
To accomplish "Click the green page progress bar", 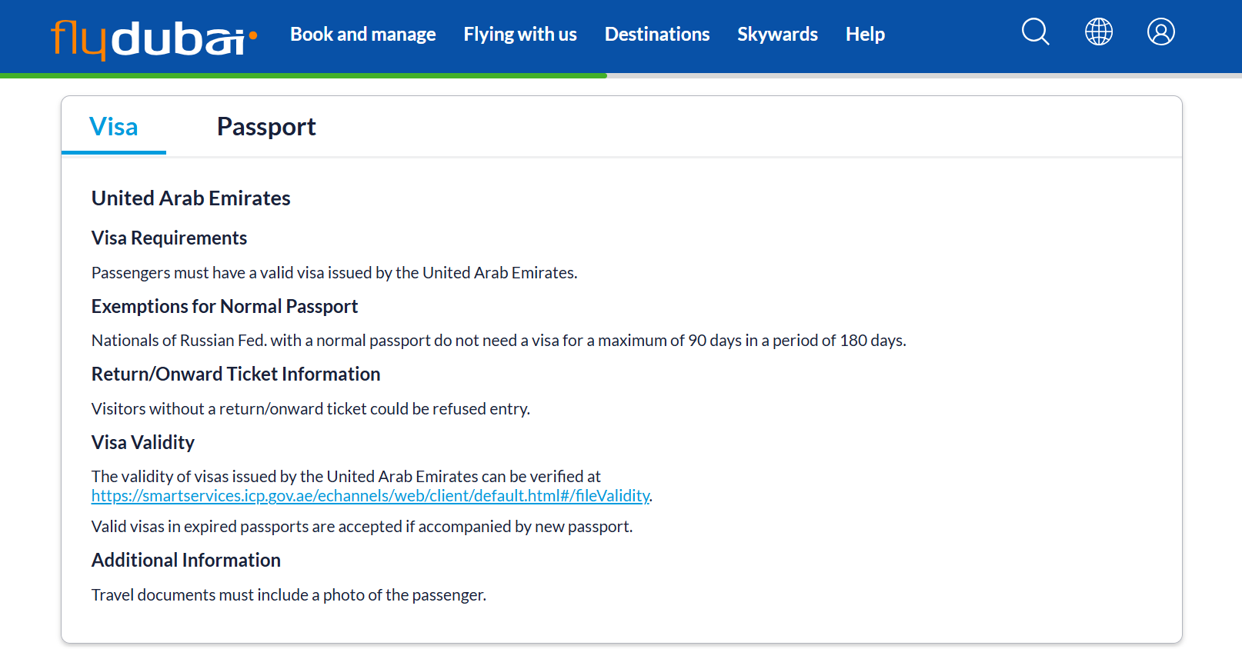I will 303,75.
